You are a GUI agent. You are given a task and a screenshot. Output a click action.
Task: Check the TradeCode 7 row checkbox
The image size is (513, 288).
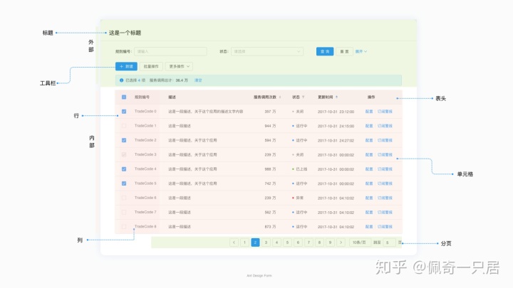124,212
